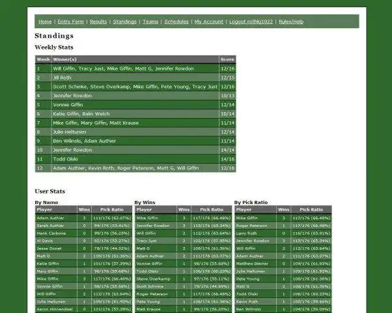Viewport: 392px width, 313px height.
Task: Open the Teams page link
Action: (x=150, y=22)
